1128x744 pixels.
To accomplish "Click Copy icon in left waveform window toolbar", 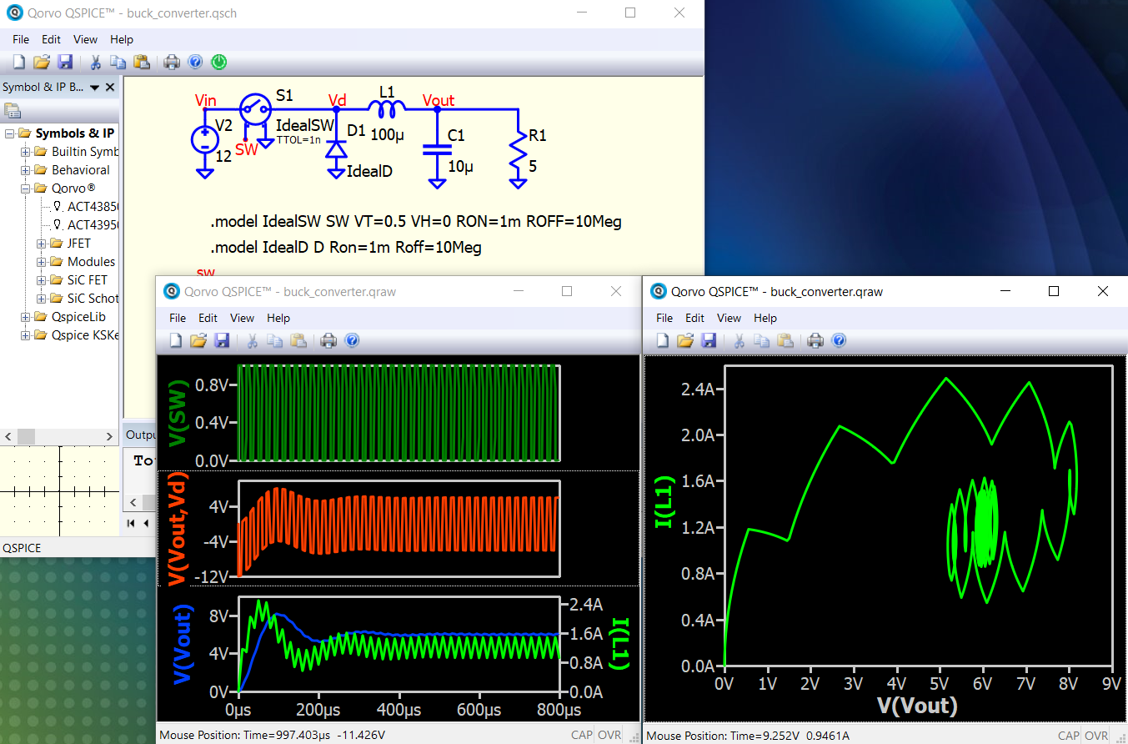I will coord(275,340).
